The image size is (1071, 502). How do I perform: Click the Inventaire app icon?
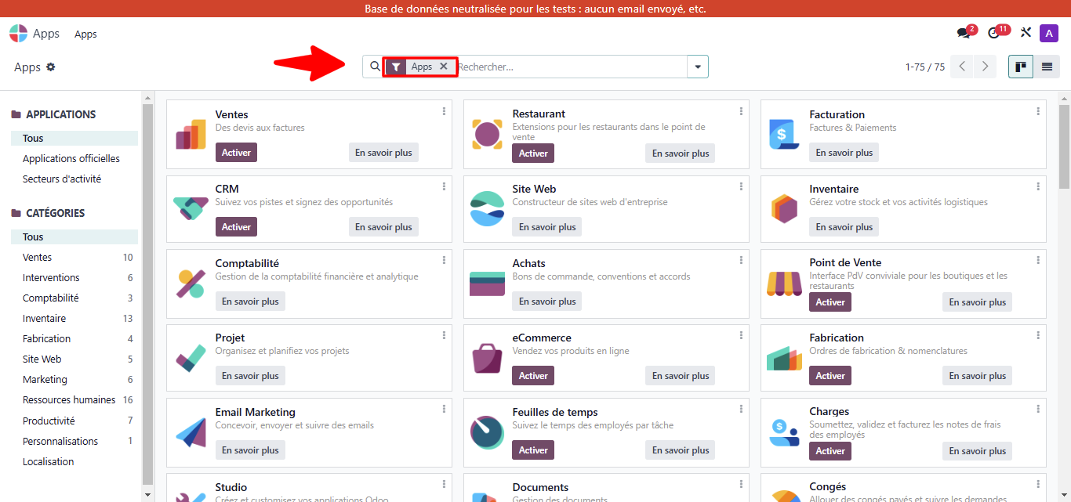click(x=784, y=208)
